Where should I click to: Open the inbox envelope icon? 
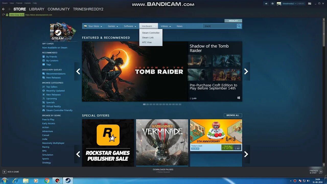tap(272, 4)
